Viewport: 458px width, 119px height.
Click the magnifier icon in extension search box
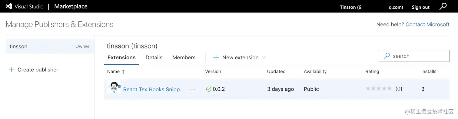(387, 56)
